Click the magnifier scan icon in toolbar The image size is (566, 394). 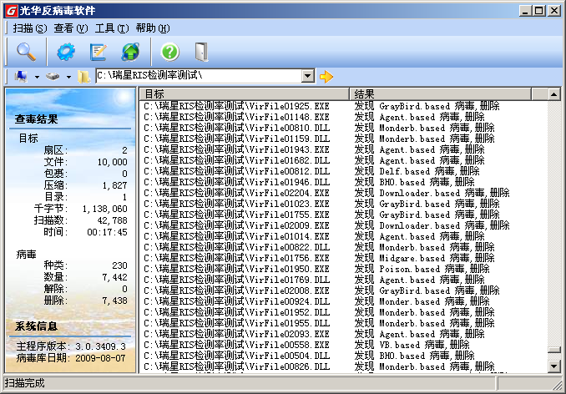point(26,51)
